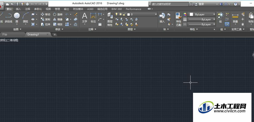This screenshot has height=122, width=254.
Task: Click the Open file icon in quick access toolbar
Action: click(x=13, y=4)
